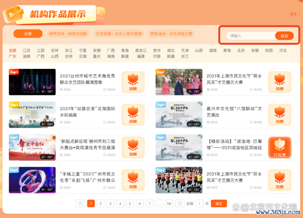This screenshot has width=303, height=218.
Task: Open the 丝路古港 watercolor exhibition thumbnail
Action: coord(32,115)
